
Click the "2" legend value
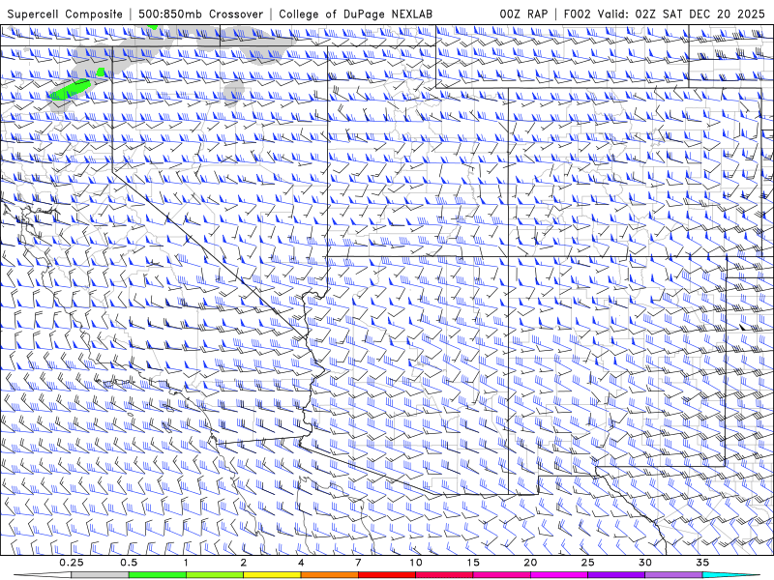[x=244, y=563]
